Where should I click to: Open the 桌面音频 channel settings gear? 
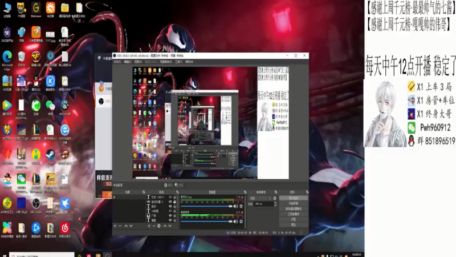pos(241,222)
